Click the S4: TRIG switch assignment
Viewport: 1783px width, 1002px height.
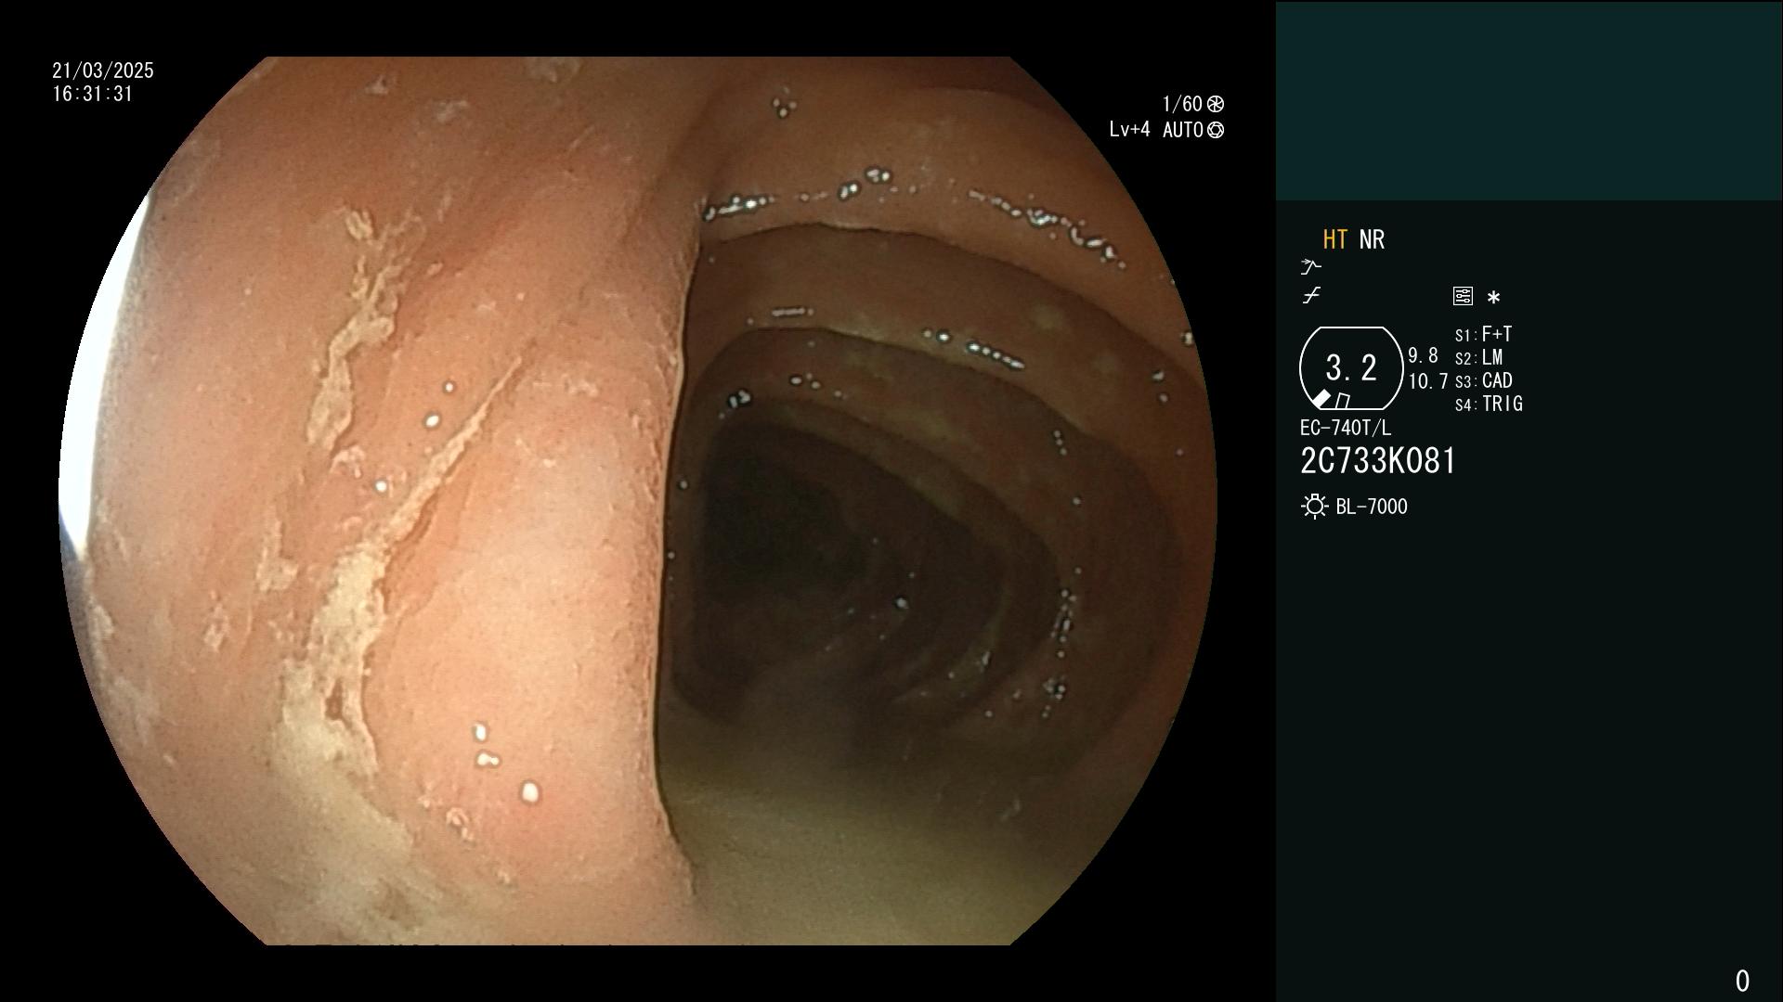click(1489, 404)
